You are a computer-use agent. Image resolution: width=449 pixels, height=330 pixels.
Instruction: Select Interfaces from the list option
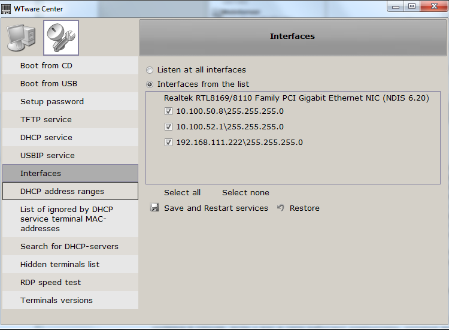pos(150,84)
